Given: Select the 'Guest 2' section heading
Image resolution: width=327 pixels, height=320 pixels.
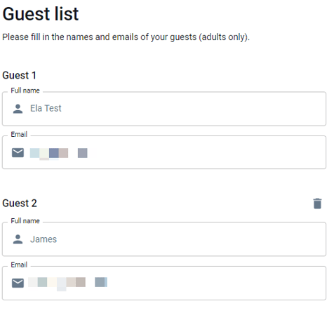Looking at the screenshot, I should pos(20,203).
